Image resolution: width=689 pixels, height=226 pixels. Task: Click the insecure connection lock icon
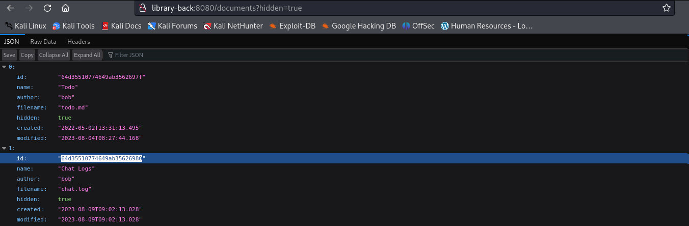(143, 8)
